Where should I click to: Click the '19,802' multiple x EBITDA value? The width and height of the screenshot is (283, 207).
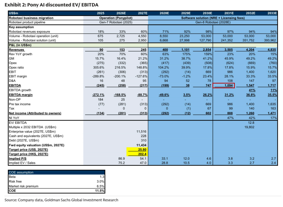(x=249, y=127)
